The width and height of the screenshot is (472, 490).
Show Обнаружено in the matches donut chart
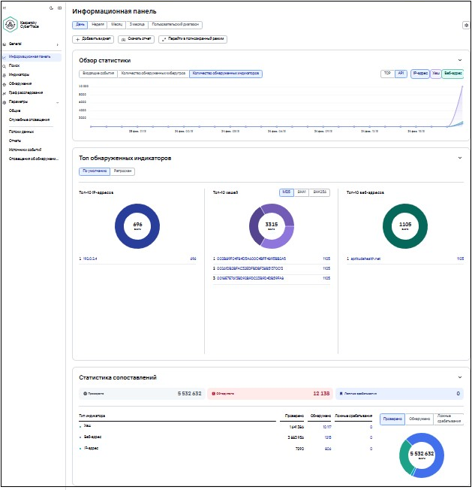[x=419, y=419]
